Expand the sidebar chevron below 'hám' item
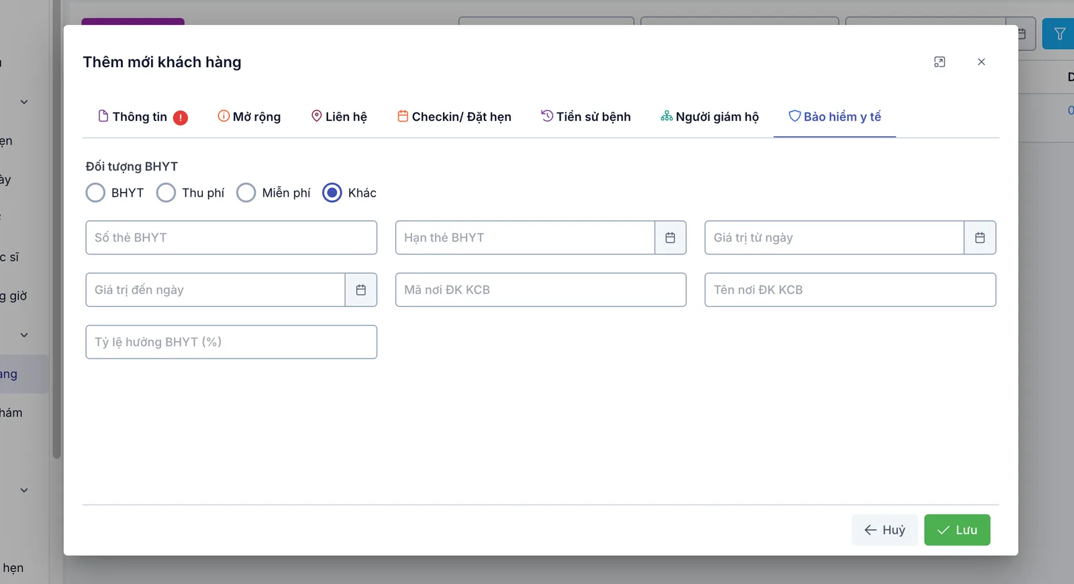Image resolution: width=1074 pixels, height=584 pixels. (24, 490)
